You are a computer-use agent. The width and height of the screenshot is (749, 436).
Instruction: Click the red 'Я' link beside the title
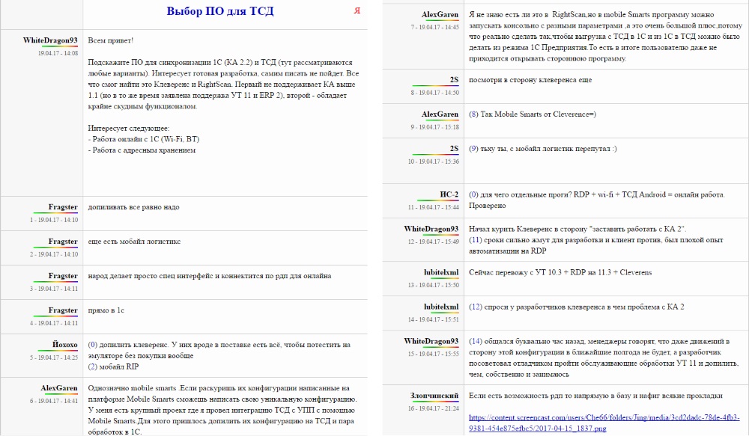tap(357, 11)
